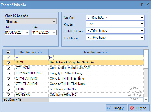Select Công ty TNHH Thái Nam
The width and height of the screenshot is (151, 112).
point(67,84)
